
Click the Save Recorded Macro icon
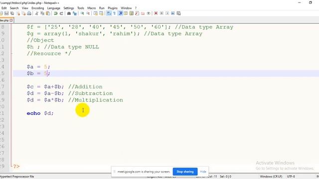coord(178,13)
